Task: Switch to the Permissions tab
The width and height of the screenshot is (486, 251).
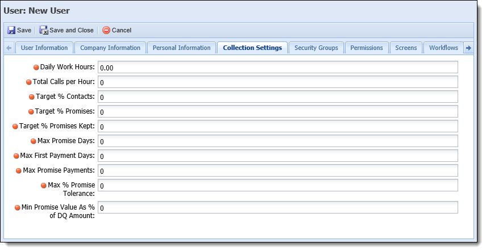Action: point(367,48)
